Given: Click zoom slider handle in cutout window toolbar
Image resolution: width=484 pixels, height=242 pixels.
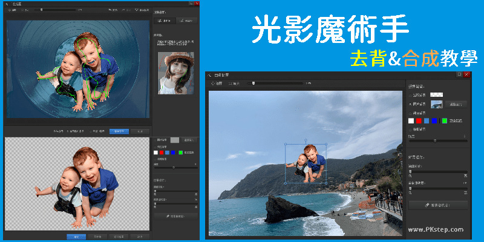Looking at the screenshot, I should [x=41, y=10].
